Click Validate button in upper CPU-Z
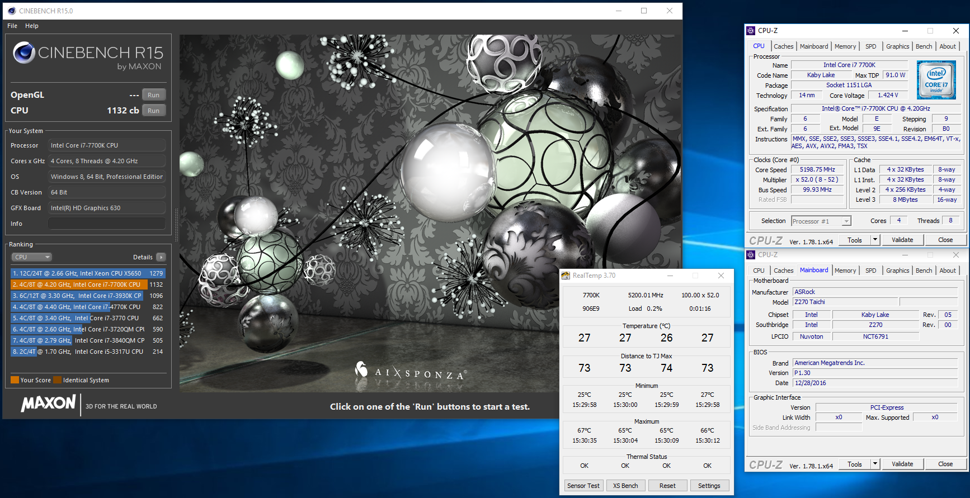The width and height of the screenshot is (970, 498). tap(902, 240)
